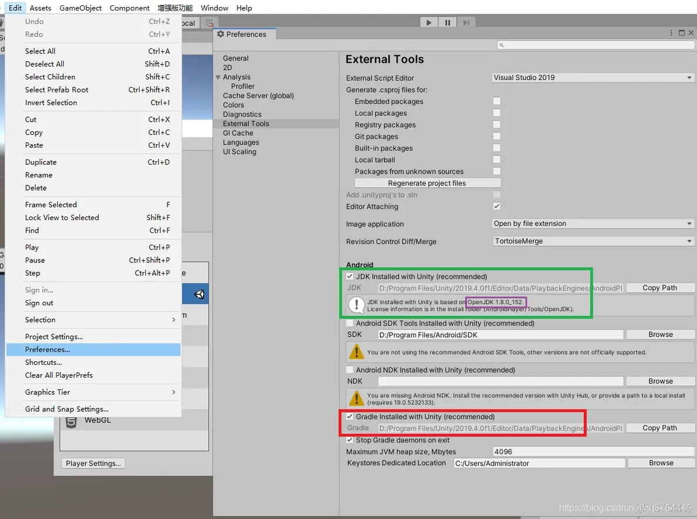The image size is (697, 519).
Task: Choose Preferences... from Edit menu
Action: coord(94,350)
